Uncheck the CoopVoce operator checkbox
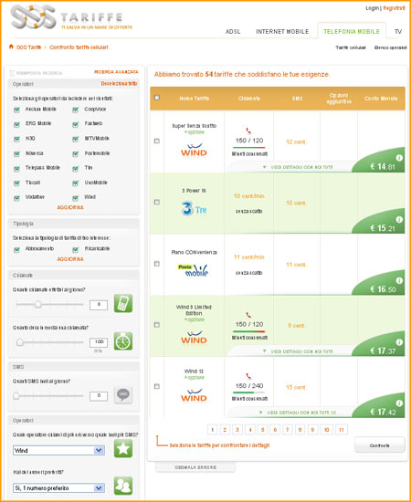This screenshot has width=411, height=502. point(76,110)
